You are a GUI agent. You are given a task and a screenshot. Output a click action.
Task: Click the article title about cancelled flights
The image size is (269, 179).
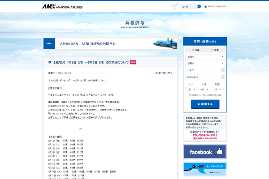[x=91, y=62]
